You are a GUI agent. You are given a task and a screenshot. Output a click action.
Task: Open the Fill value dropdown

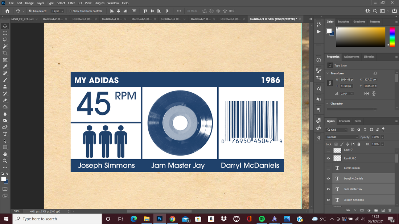click(382, 144)
